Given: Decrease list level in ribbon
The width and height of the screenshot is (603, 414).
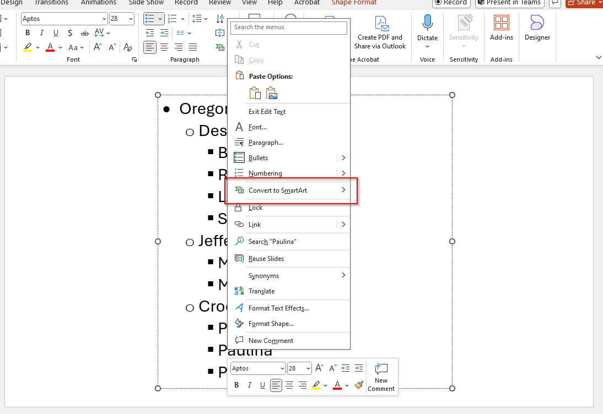Looking at the screenshot, I should tap(150, 33).
